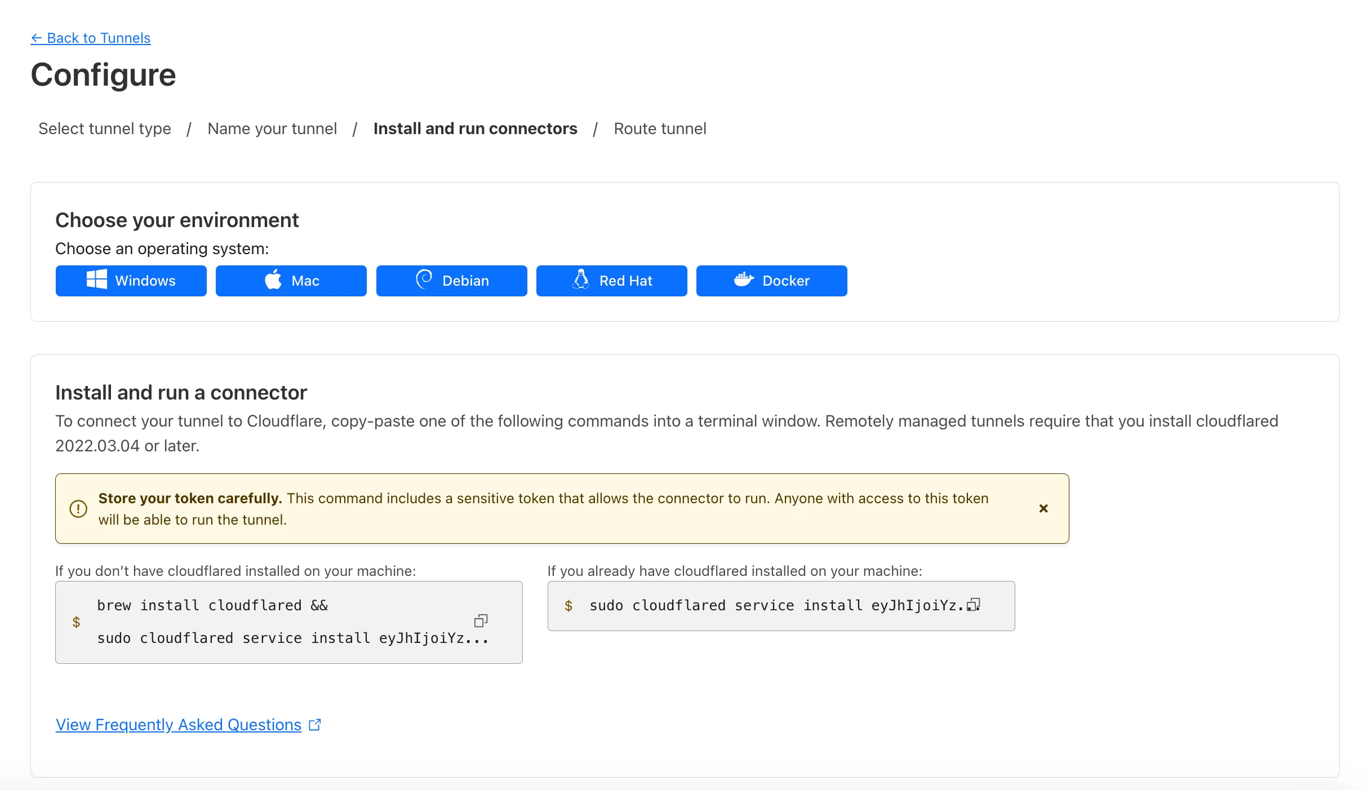Image resolution: width=1368 pixels, height=790 pixels.
Task: Click the Debian swirl icon
Action: tap(424, 279)
